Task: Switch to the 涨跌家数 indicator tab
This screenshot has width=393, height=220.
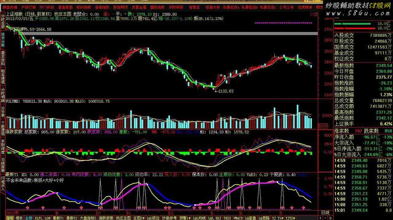Action: coord(106,218)
